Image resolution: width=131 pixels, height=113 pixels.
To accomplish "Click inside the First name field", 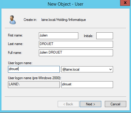I will [x=59, y=36].
